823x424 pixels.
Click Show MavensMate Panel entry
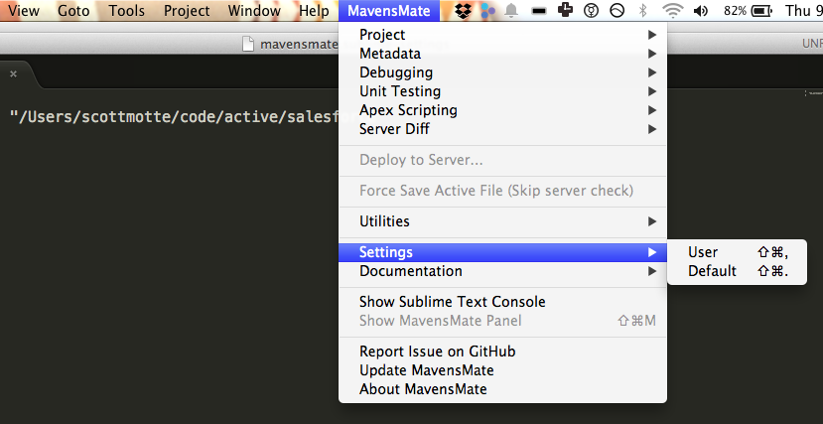502,321
